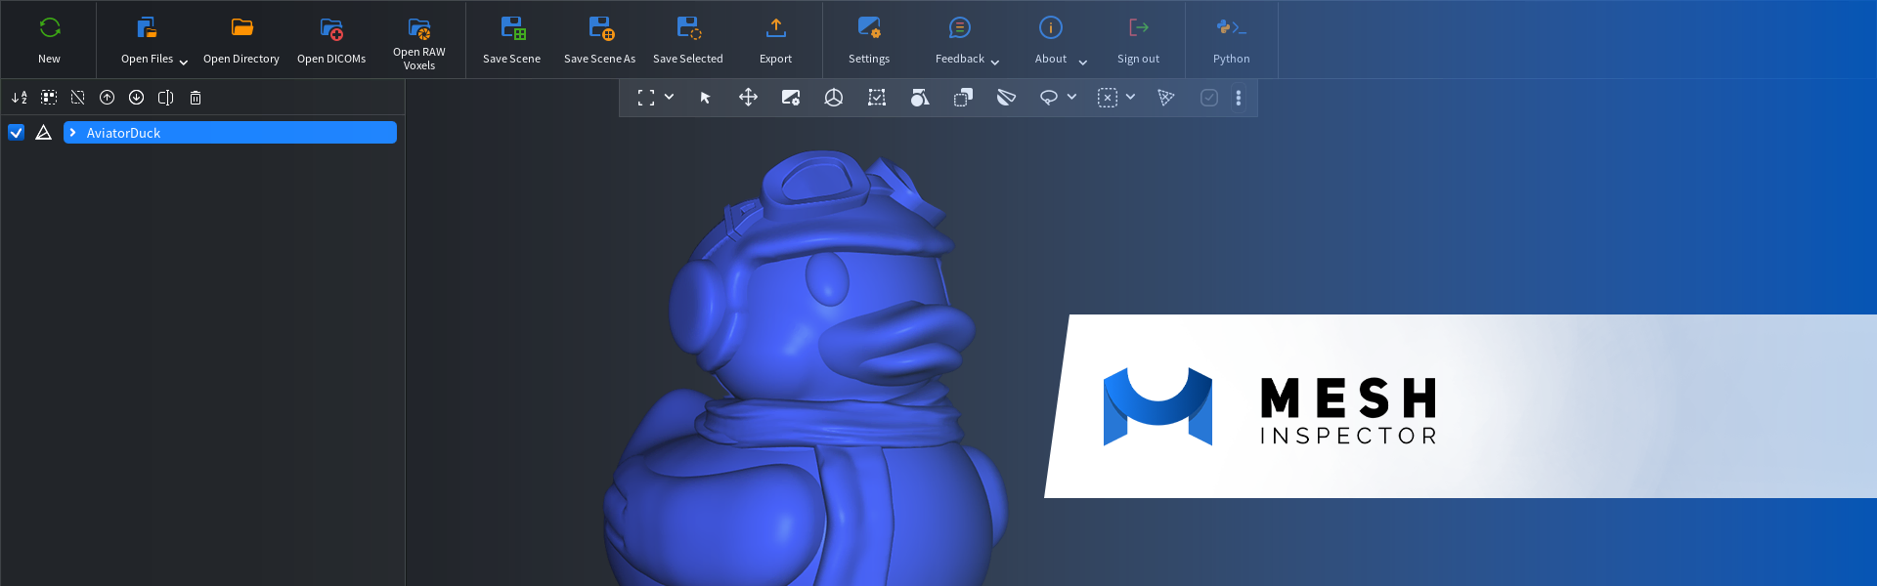Image resolution: width=1877 pixels, height=586 pixels.
Task: Sort objects alphabetically with A-Z icon
Action: point(20,98)
